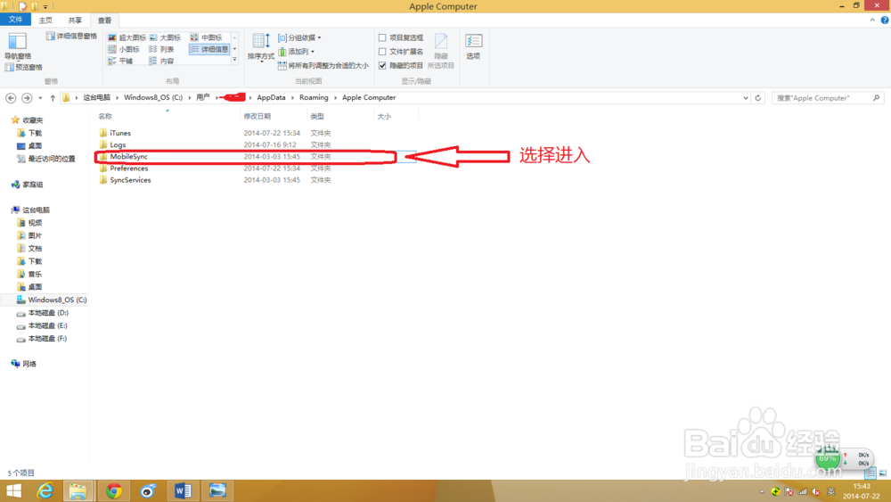
Task: Open the navigation pane options
Action: pos(17,46)
